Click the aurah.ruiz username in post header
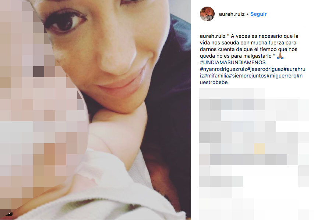Viewport: 314px width, 220px height. pyautogui.click(x=232, y=14)
